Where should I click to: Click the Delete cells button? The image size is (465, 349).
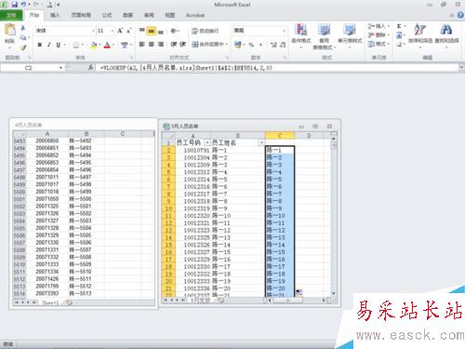[x=379, y=35]
